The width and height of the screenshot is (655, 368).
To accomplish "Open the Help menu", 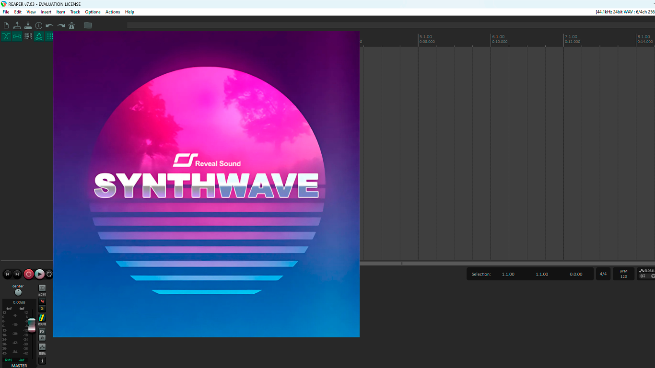I will (129, 12).
